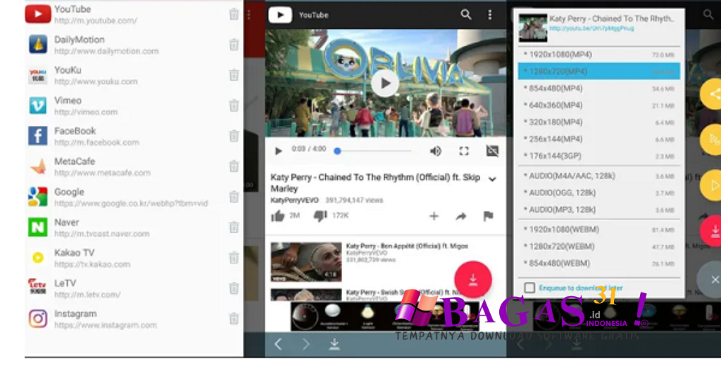Viewport: 721px width, 378px height.
Task: Like the Katy Perry video
Action: [277, 216]
